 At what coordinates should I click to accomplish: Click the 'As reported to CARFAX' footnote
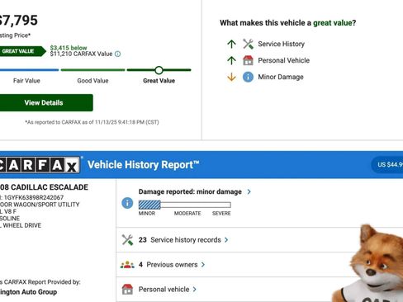92,122
